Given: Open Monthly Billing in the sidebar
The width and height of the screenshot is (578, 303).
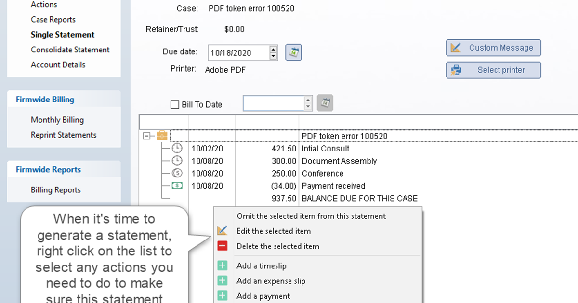Looking at the screenshot, I should tap(57, 120).
